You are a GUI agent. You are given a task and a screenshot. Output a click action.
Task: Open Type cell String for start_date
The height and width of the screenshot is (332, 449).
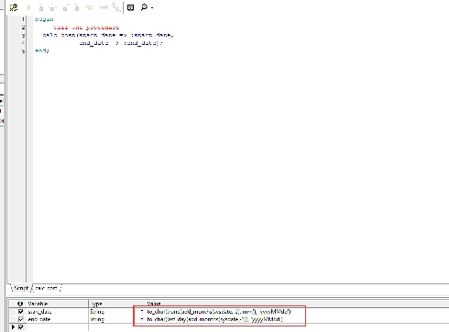97,312
